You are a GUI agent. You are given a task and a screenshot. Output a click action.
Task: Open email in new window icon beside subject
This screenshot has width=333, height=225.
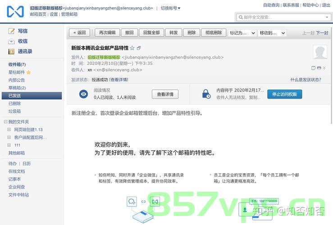click(139, 48)
